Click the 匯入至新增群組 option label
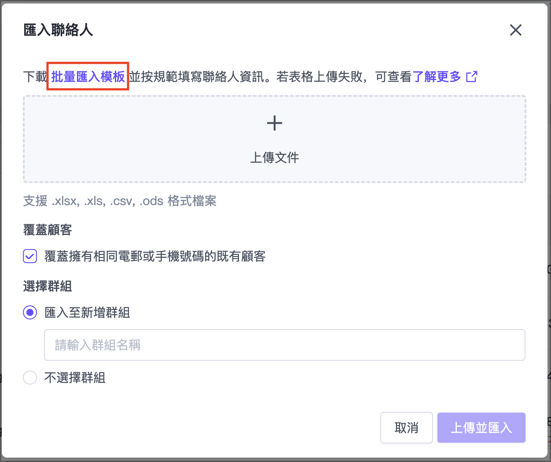Screen dimensions: 551x462 tap(87, 313)
